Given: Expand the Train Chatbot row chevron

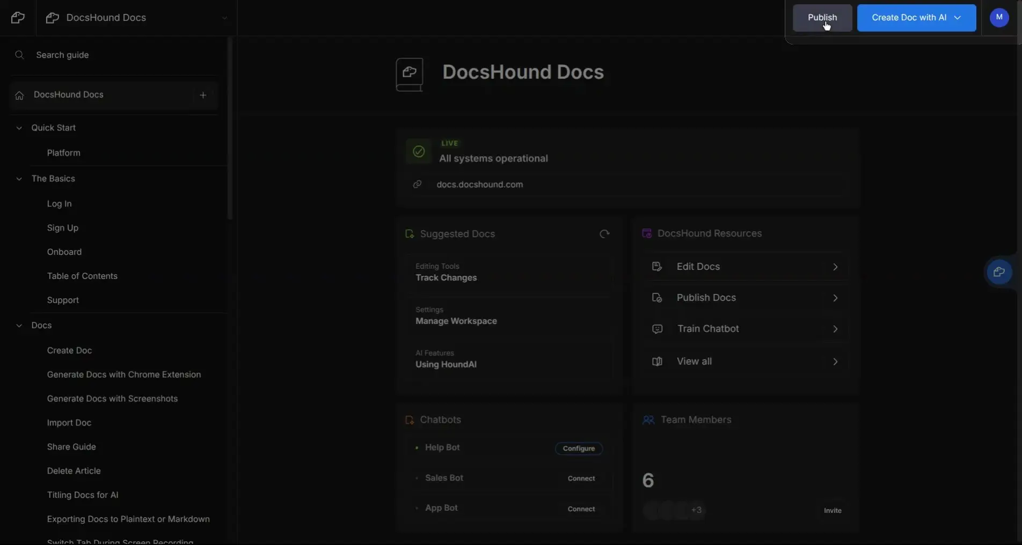Looking at the screenshot, I should click(x=835, y=329).
